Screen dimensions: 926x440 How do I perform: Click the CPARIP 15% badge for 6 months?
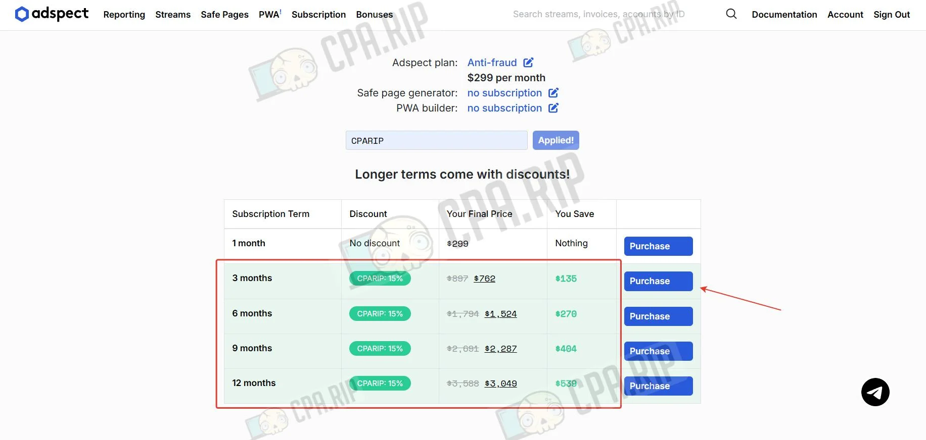[x=380, y=314]
